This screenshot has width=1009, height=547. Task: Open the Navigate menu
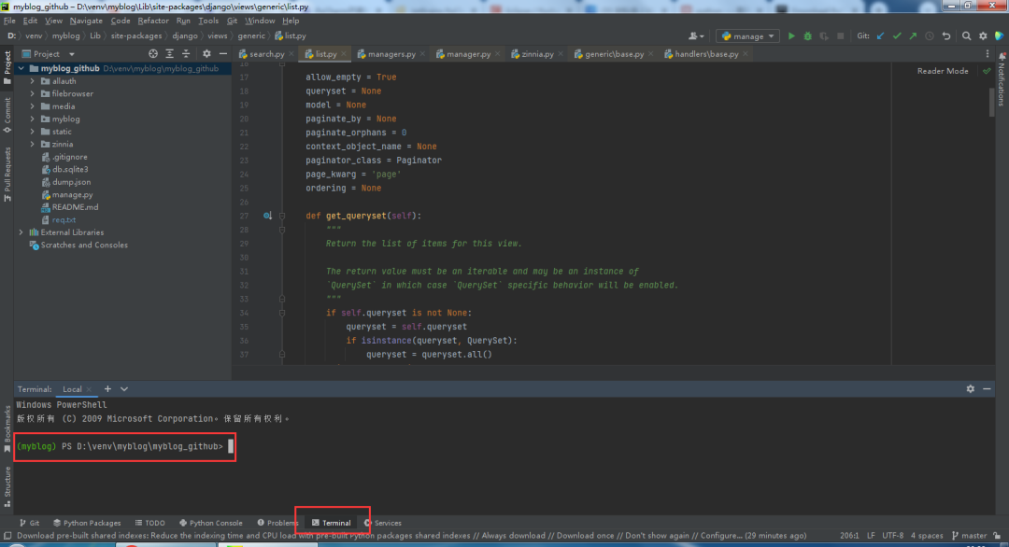[x=86, y=21]
